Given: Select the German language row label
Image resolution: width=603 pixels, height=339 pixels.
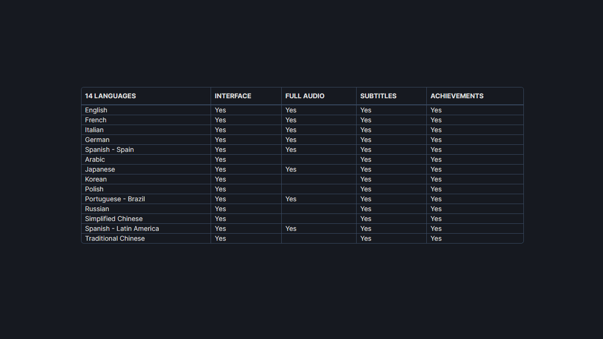Looking at the screenshot, I should [97, 140].
